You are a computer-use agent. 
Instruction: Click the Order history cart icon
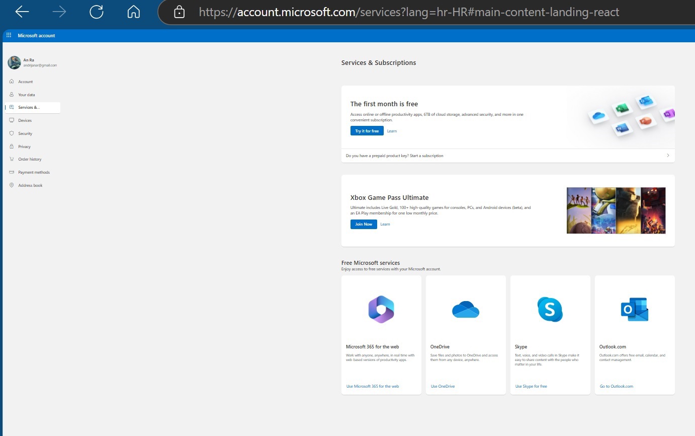point(12,159)
